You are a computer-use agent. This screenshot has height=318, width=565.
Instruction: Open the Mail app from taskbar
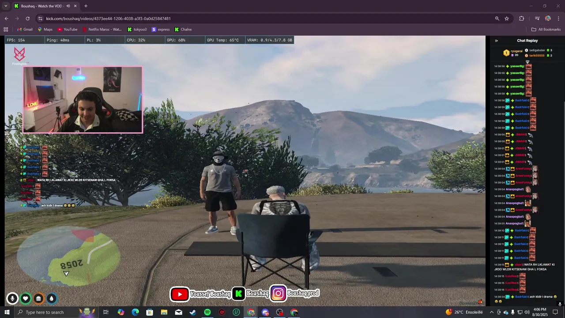tap(178, 312)
